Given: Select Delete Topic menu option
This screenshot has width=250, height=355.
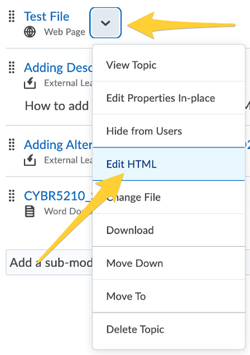Looking at the screenshot, I should [x=135, y=329].
